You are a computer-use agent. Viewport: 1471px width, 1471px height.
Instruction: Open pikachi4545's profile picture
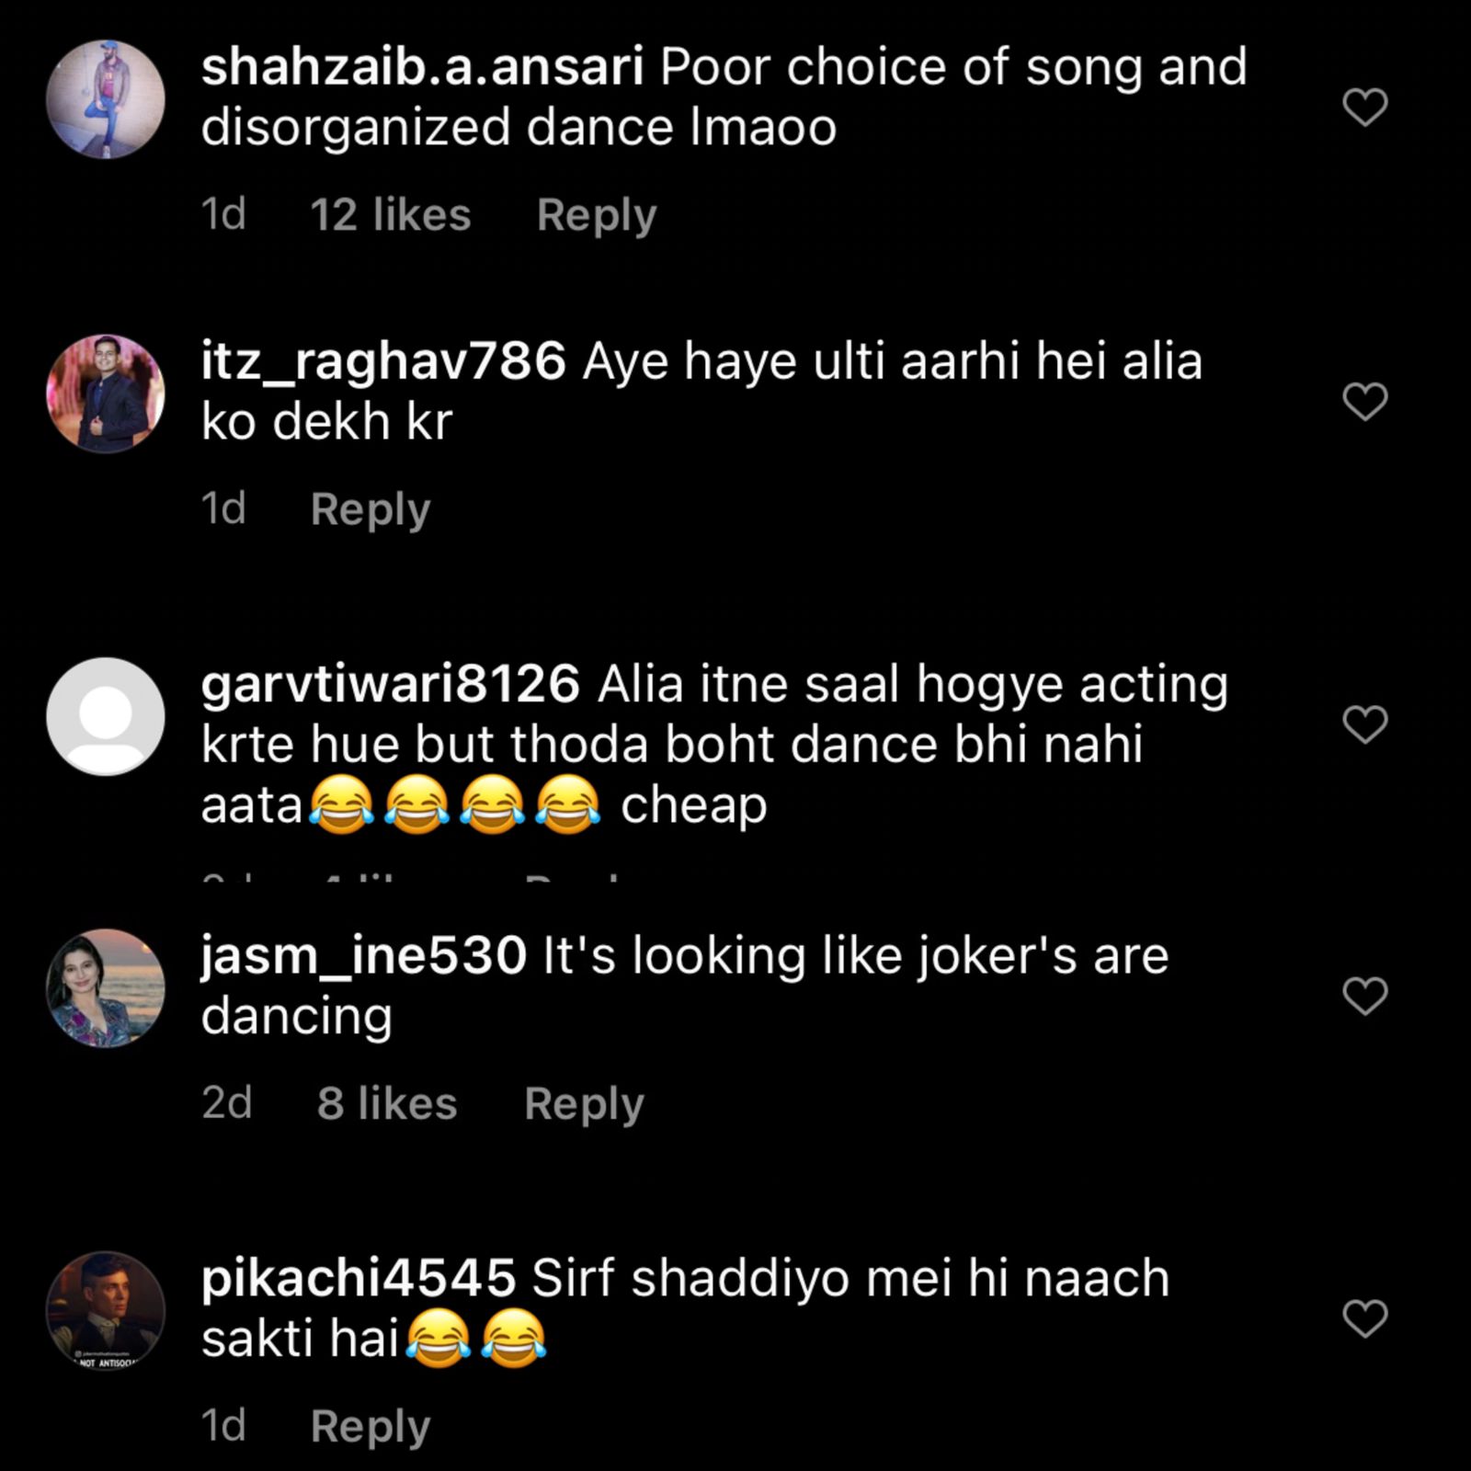click(x=104, y=1310)
